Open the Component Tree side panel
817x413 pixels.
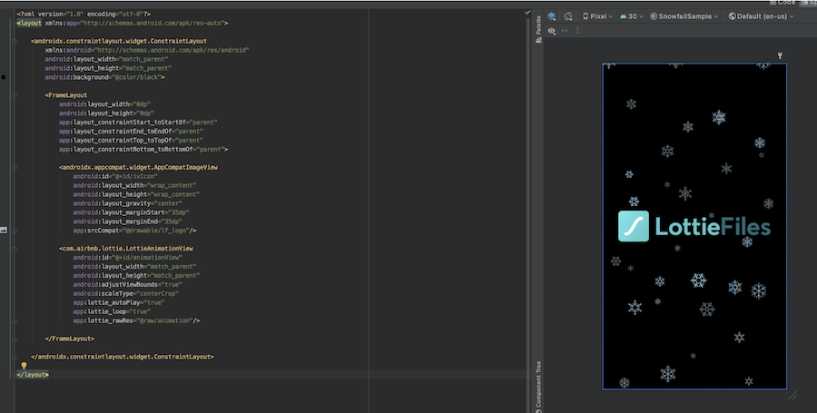(538, 387)
